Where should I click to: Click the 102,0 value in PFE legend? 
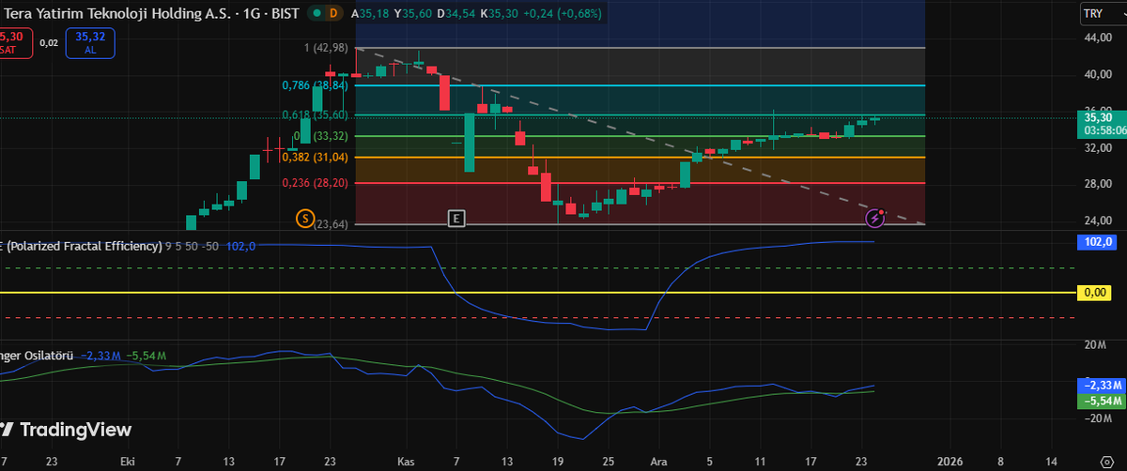click(x=240, y=247)
